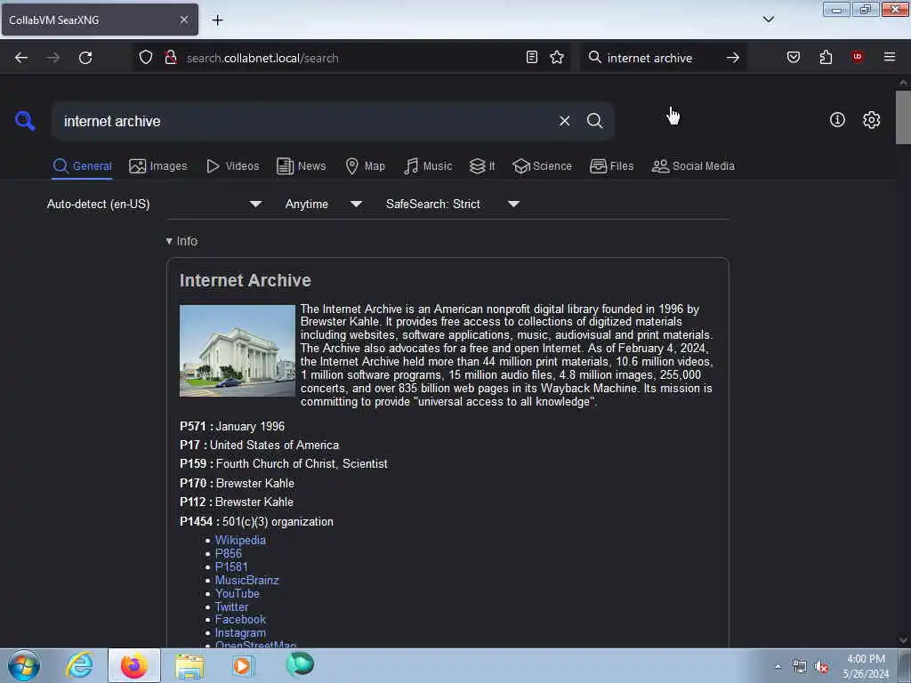Go back with the browser back arrow
The height and width of the screenshot is (683, 911).
tap(21, 58)
